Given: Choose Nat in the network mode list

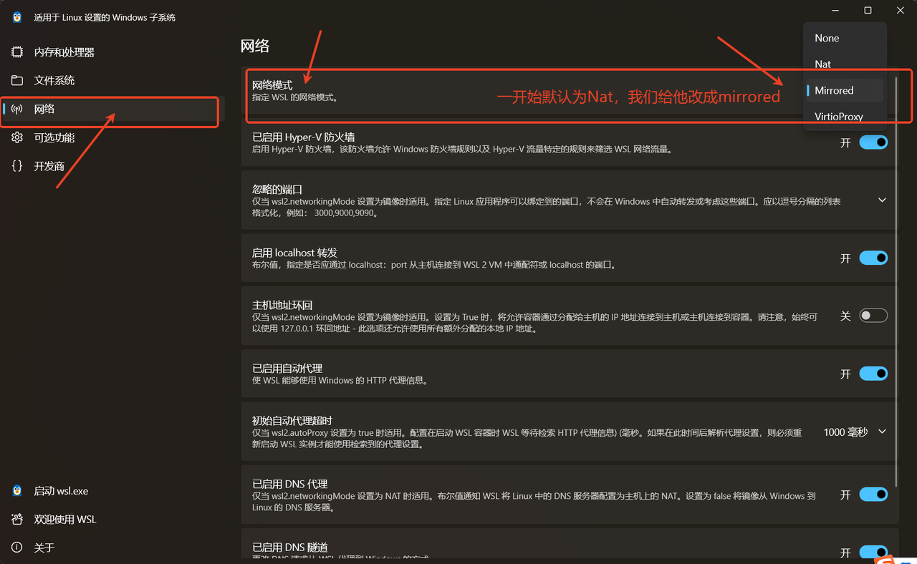Looking at the screenshot, I should [845, 64].
